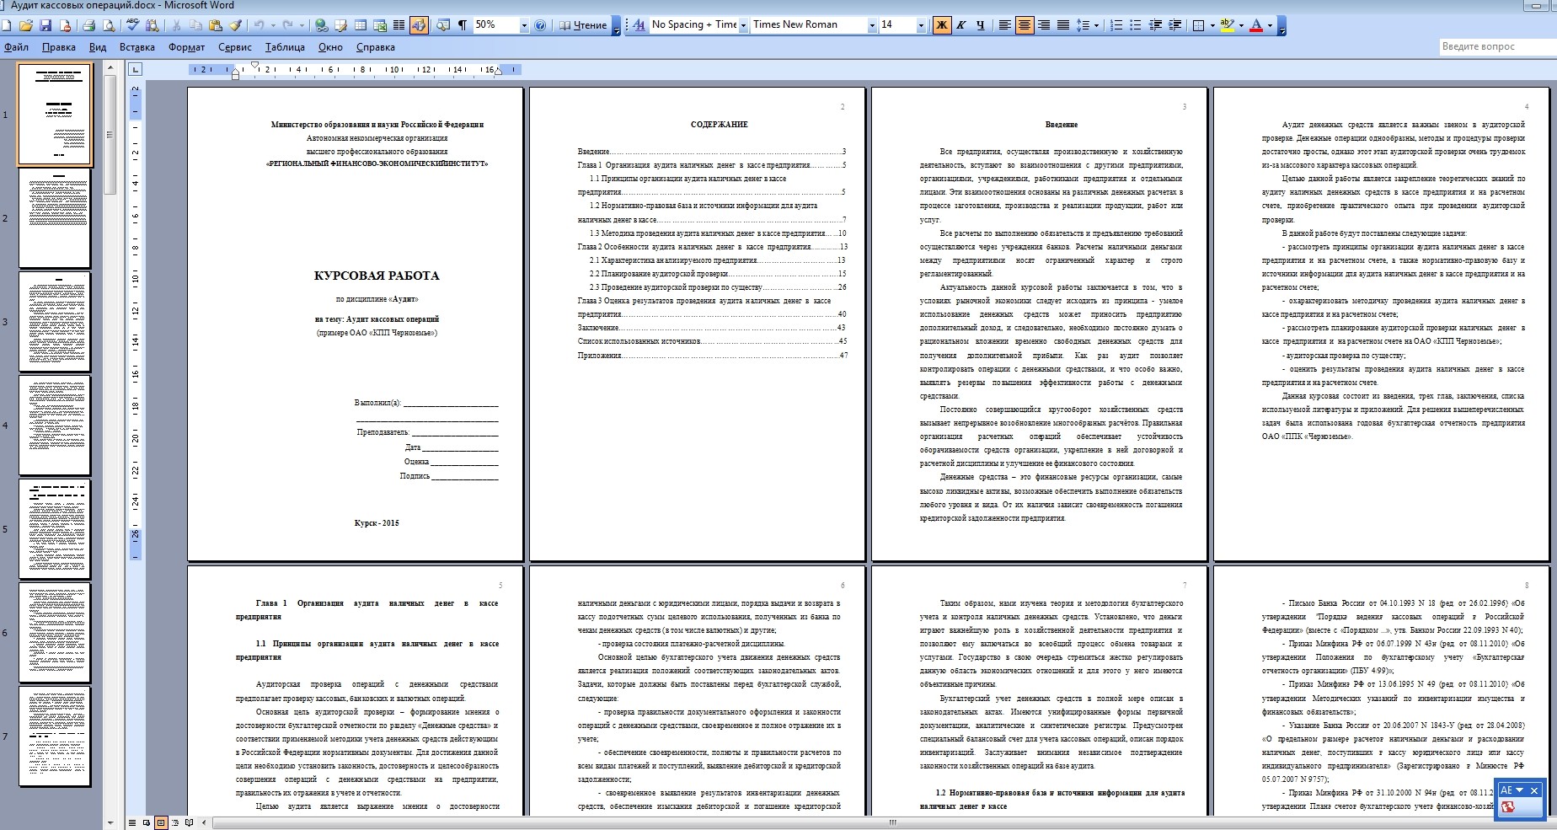This screenshot has width=1557, height=830.
Task: Open Microsoft Office Word Help
Action: click(540, 25)
